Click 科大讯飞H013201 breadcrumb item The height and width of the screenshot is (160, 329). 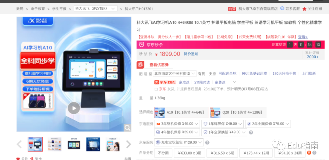pos(139,9)
